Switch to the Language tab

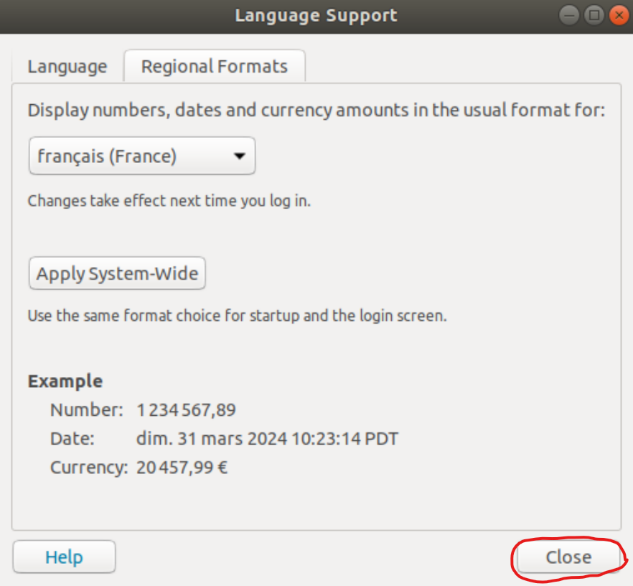pyautogui.click(x=67, y=67)
